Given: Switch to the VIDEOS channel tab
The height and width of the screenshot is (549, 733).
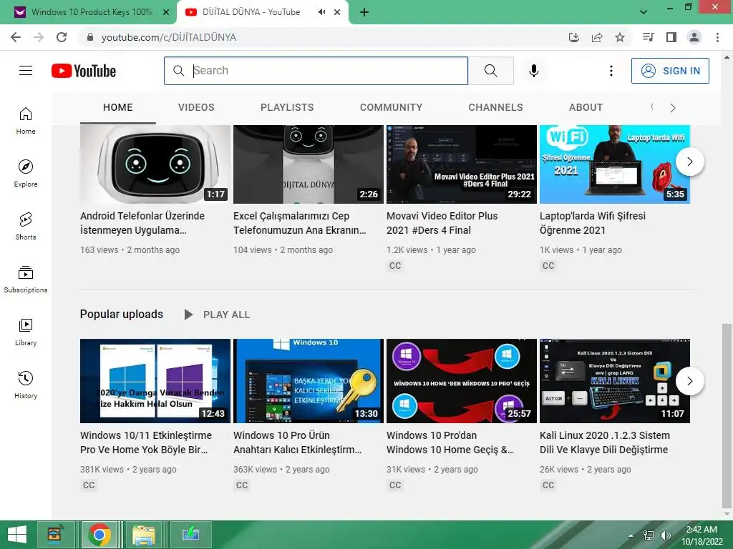Looking at the screenshot, I should coord(196,107).
